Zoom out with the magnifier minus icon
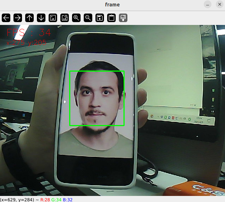Screen dimensions: 225x202 88,18
